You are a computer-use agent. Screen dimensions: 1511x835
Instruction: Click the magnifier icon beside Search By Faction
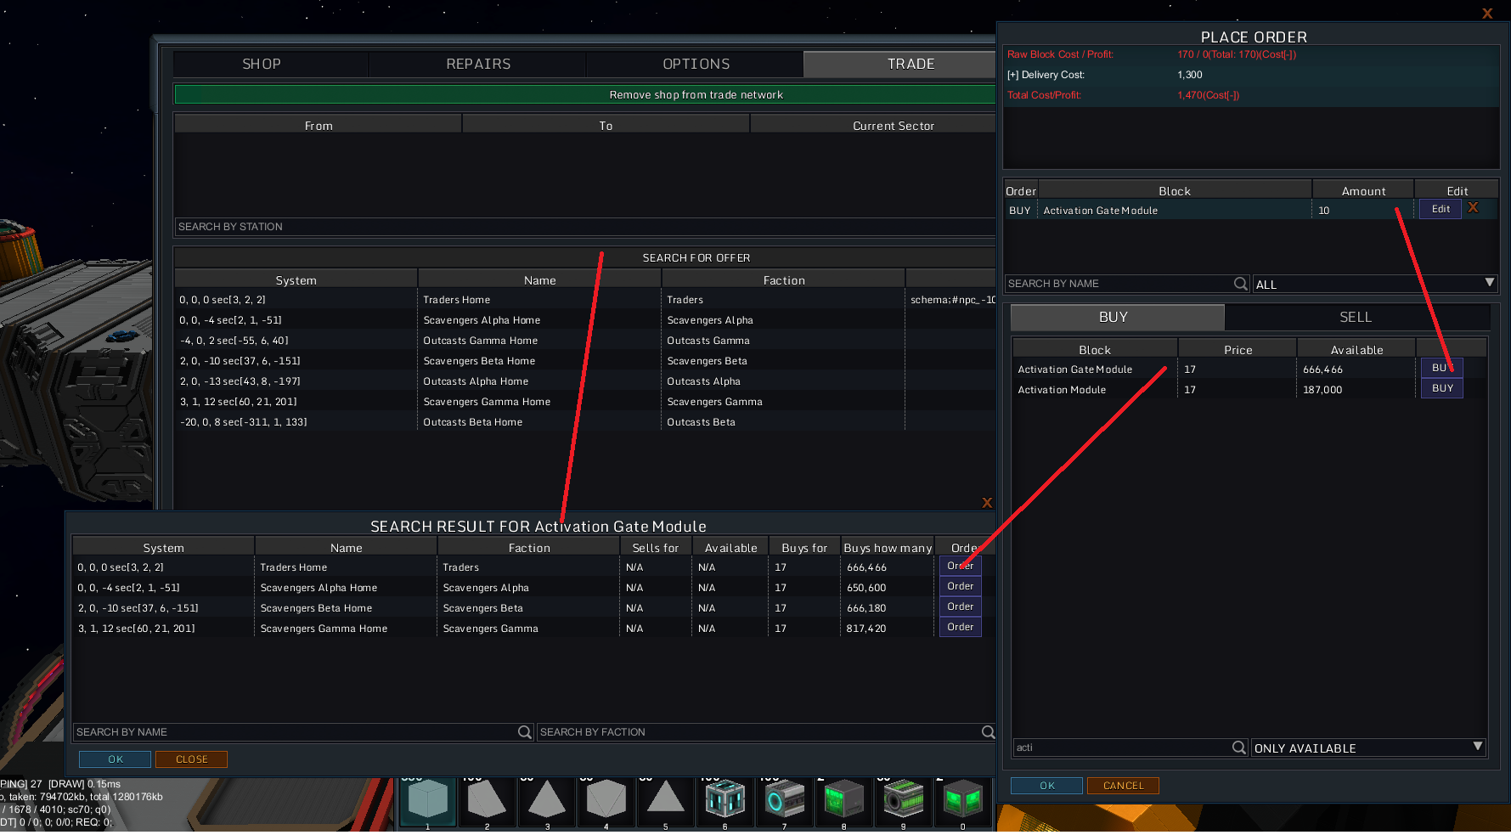coord(988,732)
